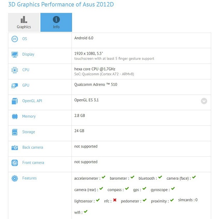Click the Storage SD card icon
The width and height of the screenshot is (213, 219).
pos(15,132)
